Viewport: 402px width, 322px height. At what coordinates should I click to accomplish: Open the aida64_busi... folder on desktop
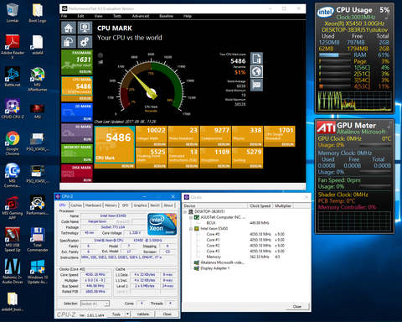[x=13, y=302]
